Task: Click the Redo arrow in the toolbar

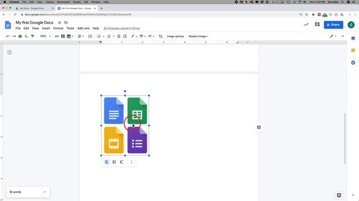Action: coord(14,36)
